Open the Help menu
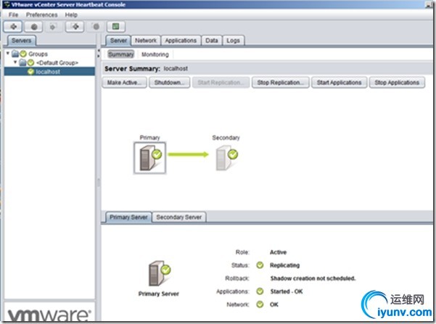The image size is (436, 324). [x=71, y=14]
